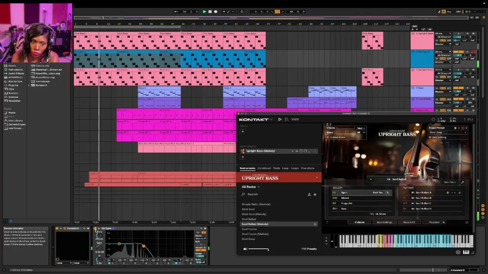Open the Drums browser category

click(x=12, y=66)
